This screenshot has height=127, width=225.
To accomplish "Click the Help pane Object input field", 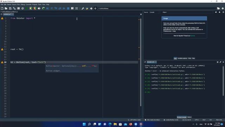I will tap(190, 12).
